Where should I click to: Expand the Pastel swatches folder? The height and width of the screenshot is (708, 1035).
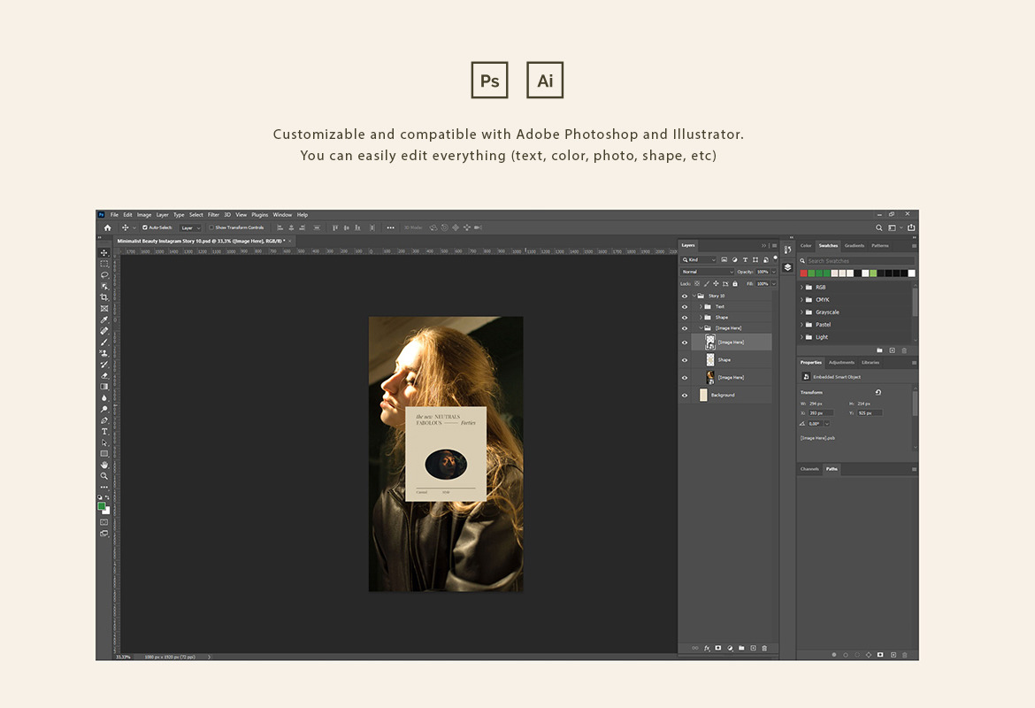pyautogui.click(x=801, y=325)
